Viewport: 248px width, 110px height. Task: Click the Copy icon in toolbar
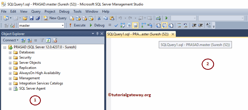105,18
